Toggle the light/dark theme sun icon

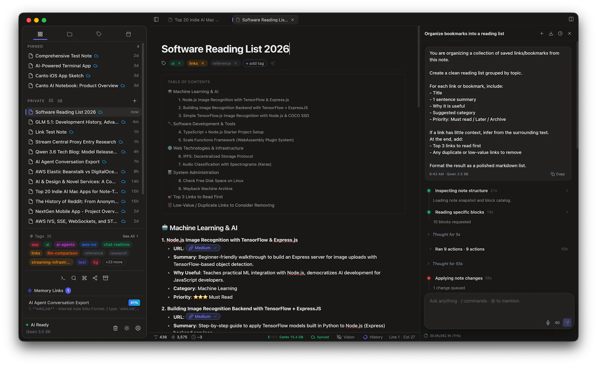[127, 328]
